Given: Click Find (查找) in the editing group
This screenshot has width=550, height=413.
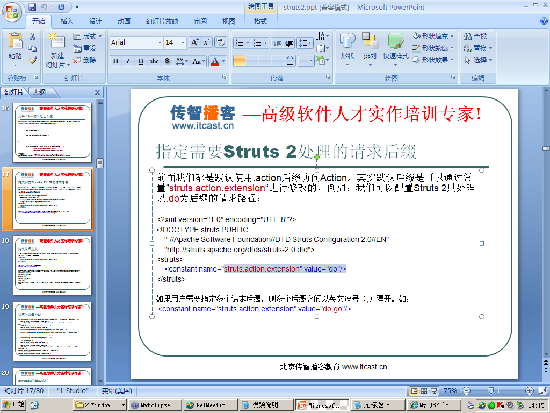Looking at the screenshot, I should (x=475, y=36).
